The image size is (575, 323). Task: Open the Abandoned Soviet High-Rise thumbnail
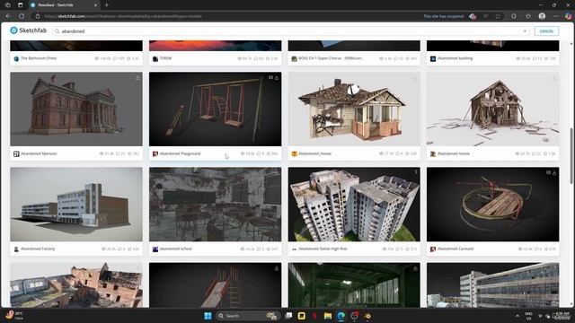coord(354,205)
